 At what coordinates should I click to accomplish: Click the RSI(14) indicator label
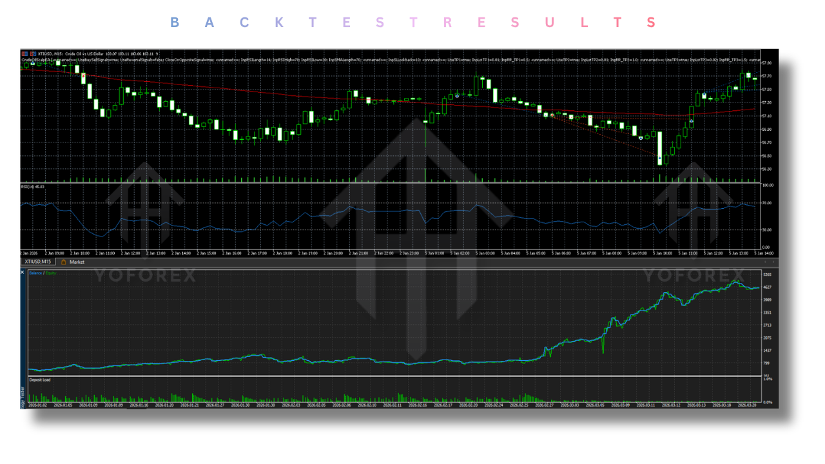29,188
